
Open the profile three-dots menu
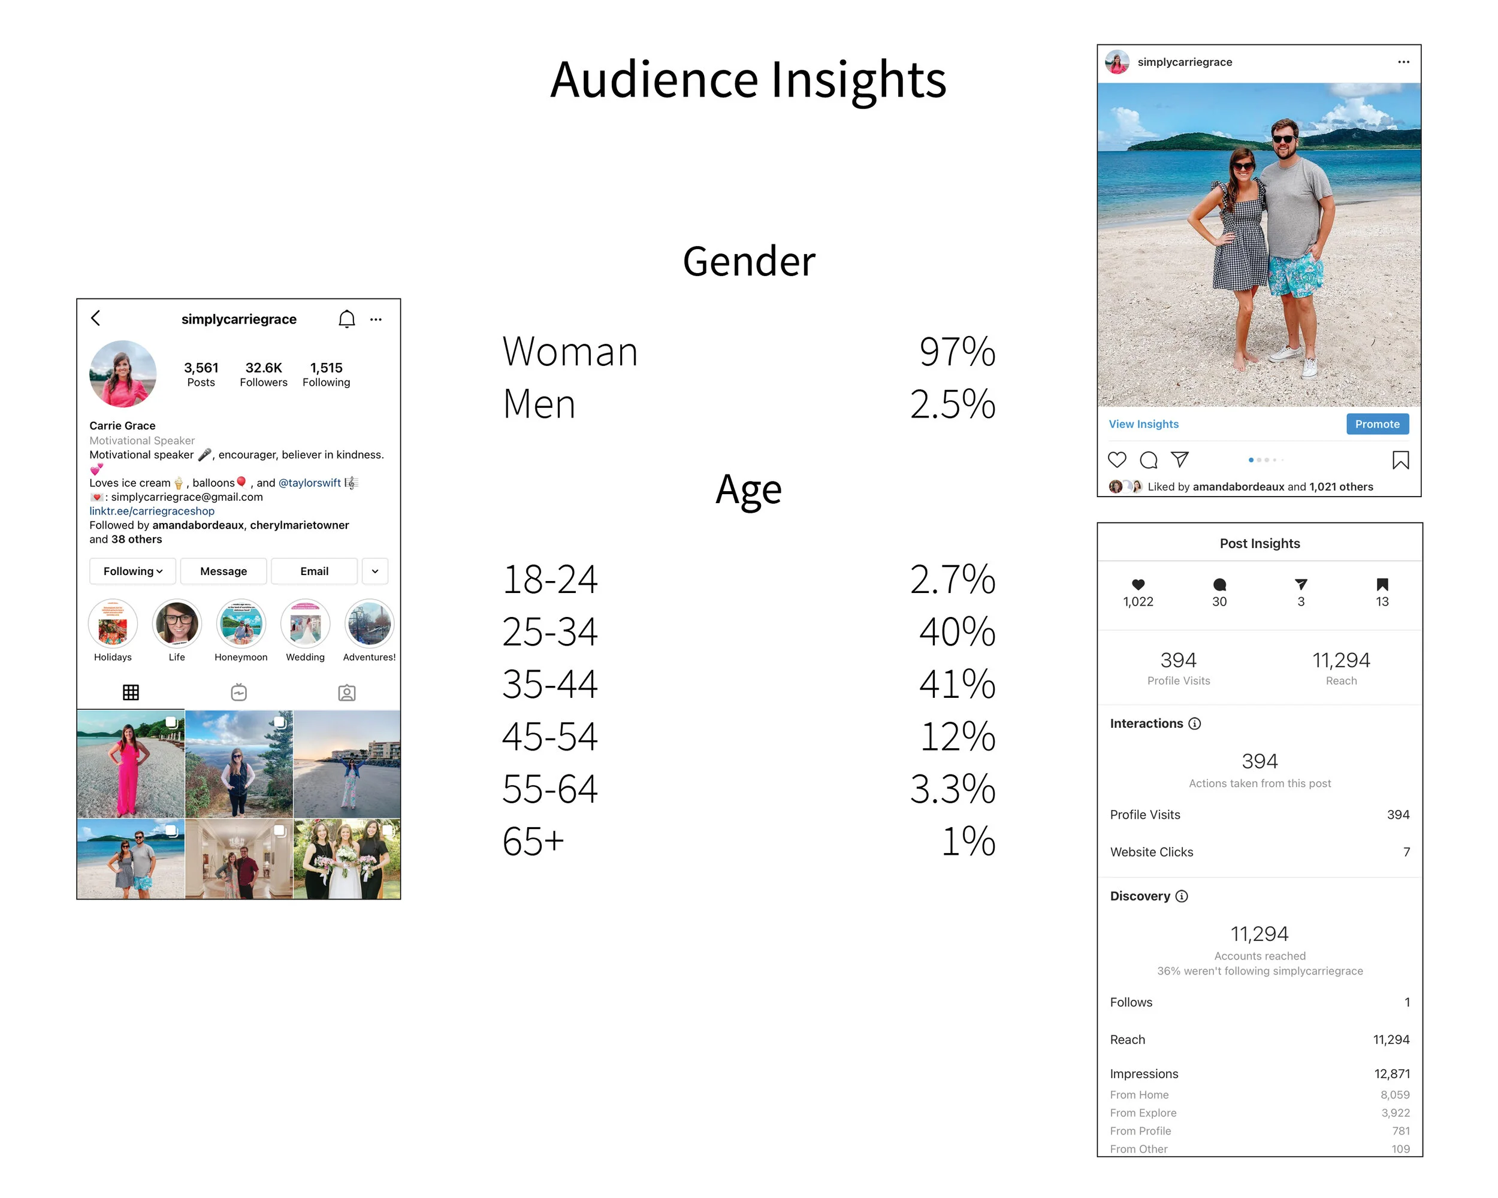click(376, 319)
